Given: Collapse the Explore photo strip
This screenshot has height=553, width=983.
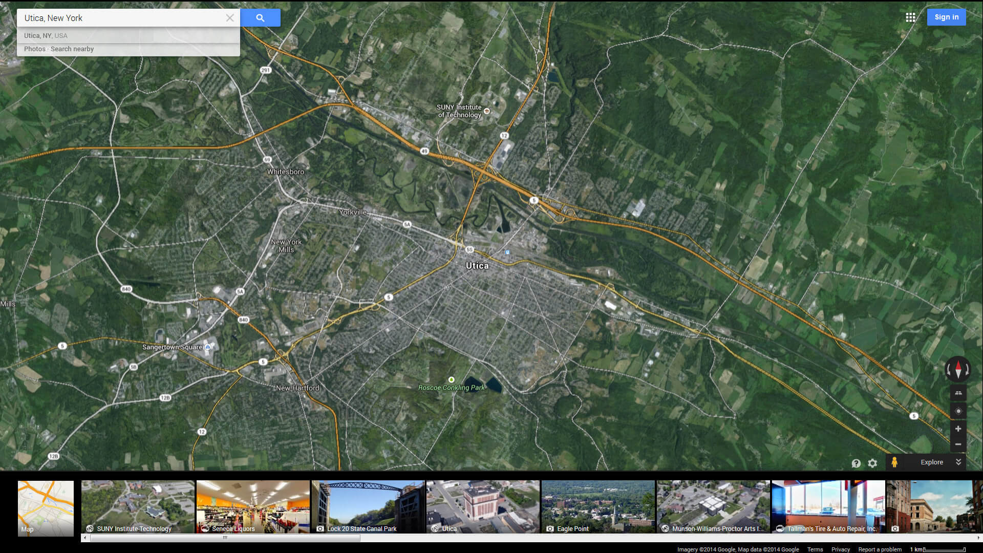Looking at the screenshot, I should click(x=958, y=462).
